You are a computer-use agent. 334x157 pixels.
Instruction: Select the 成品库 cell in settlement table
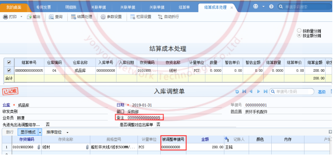pos(80,71)
